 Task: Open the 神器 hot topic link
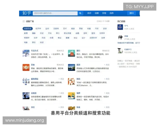tap(126, 36)
